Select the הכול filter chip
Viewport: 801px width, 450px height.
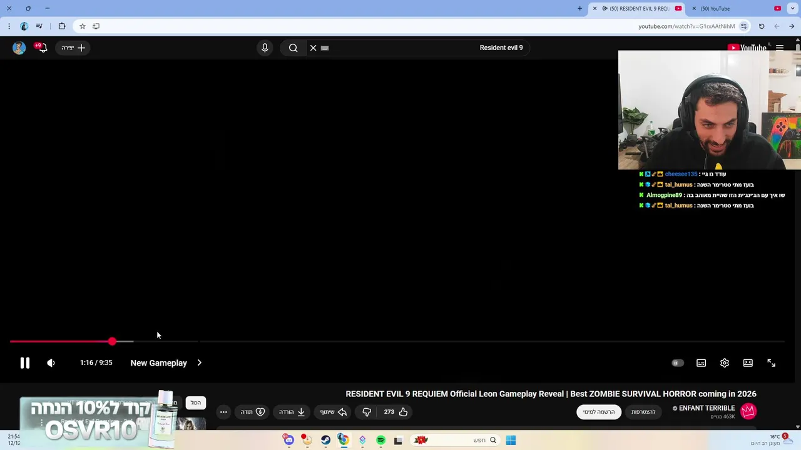coord(196,402)
